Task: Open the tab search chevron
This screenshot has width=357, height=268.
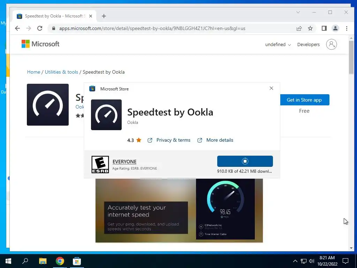Action: tap(298, 12)
